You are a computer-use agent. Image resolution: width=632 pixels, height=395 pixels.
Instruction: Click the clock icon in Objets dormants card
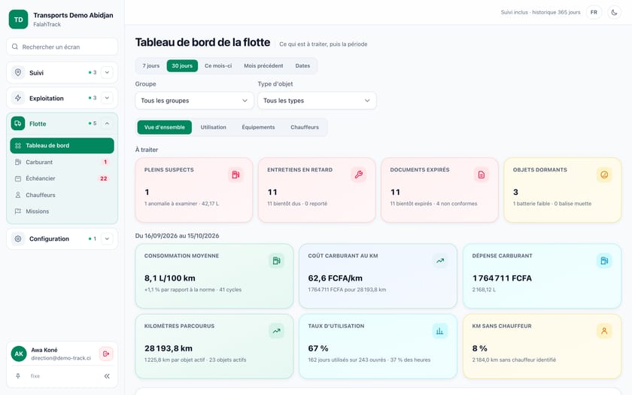pos(604,175)
